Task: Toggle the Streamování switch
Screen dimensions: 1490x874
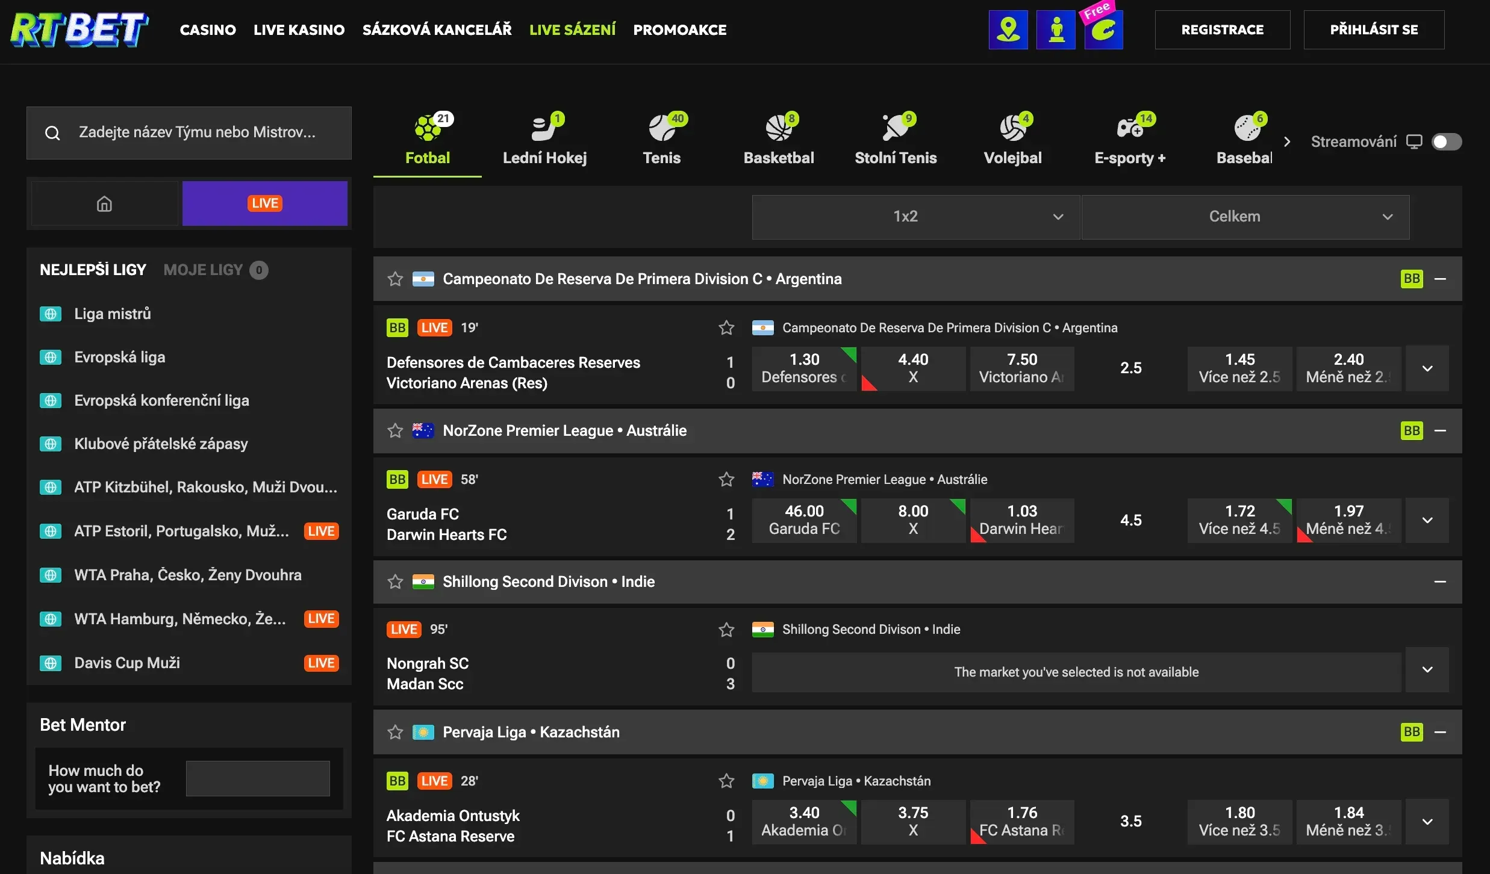Action: click(x=1447, y=141)
